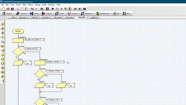Select the Calculation icon in left palette
The height and width of the screenshot is (105, 186).
(3, 68)
